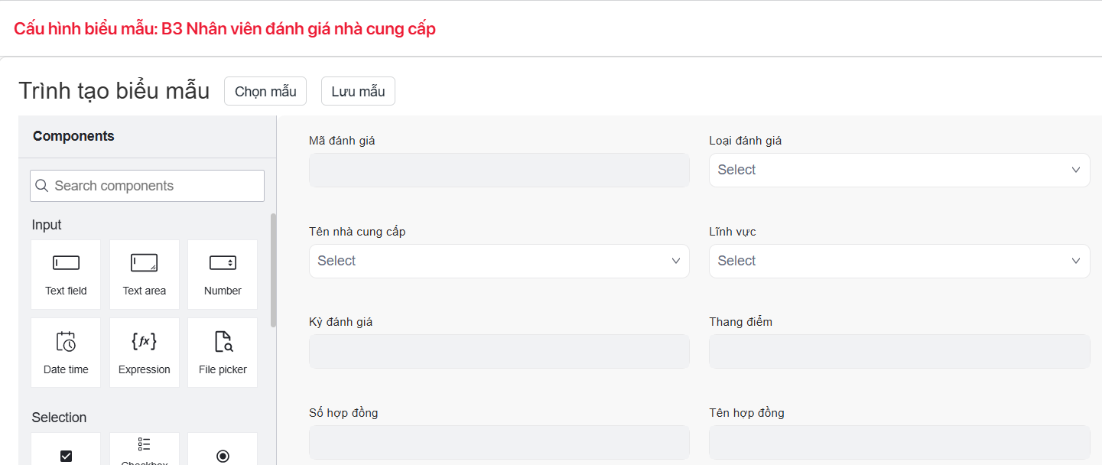
Task: Click the Components panel scrollbar
Action: tap(273, 269)
